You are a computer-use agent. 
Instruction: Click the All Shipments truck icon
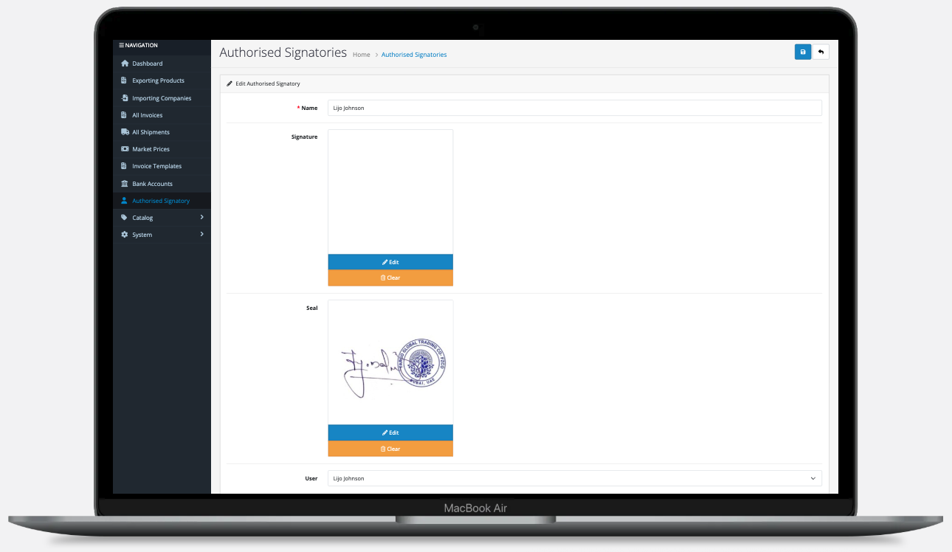click(x=125, y=132)
